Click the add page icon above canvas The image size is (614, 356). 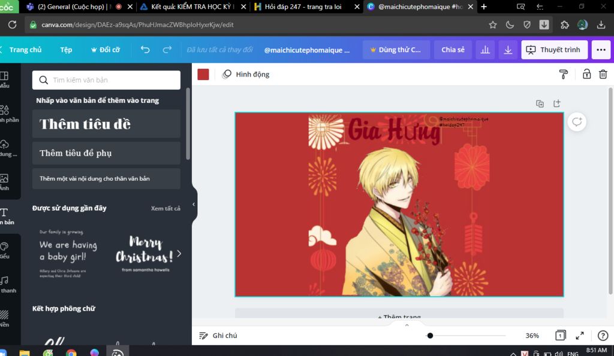pos(557,103)
